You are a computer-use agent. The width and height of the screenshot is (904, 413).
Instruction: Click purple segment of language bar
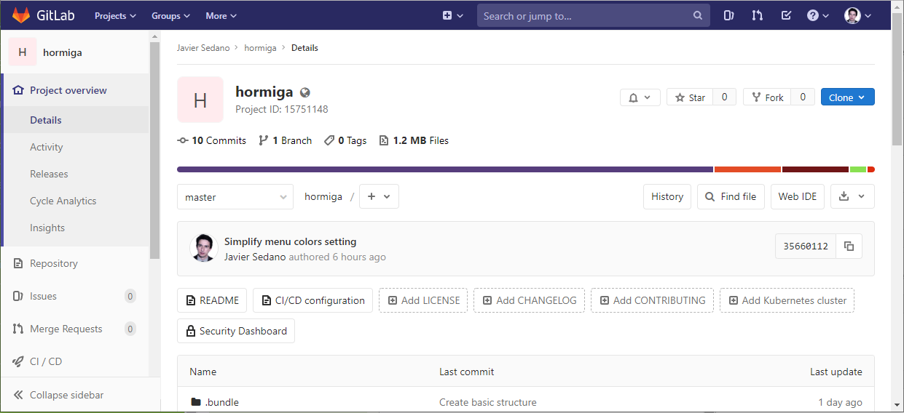(445, 169)
